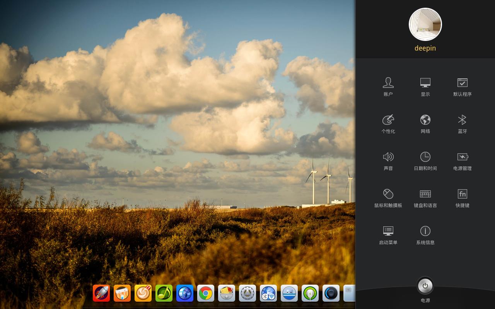Open the orange swirl dock app with the pencil
The image size is (495, 309).
(143, 294)
